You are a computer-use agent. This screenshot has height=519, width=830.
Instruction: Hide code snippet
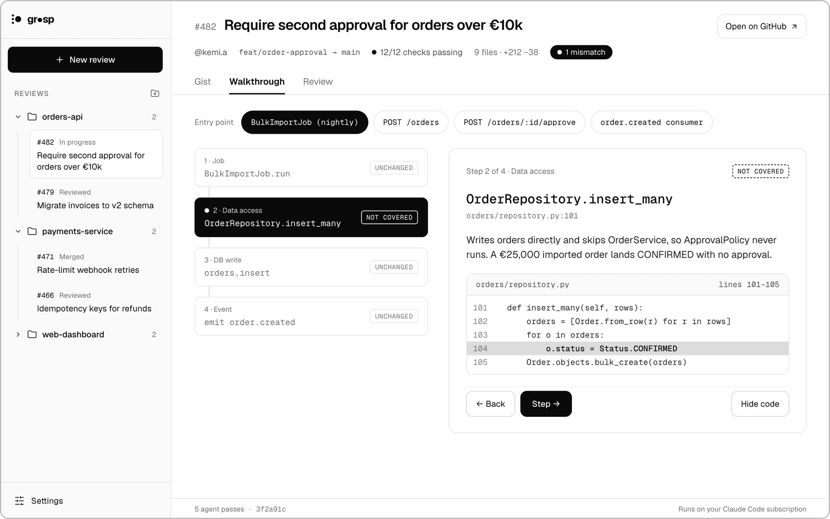click(x=760, y=404)
